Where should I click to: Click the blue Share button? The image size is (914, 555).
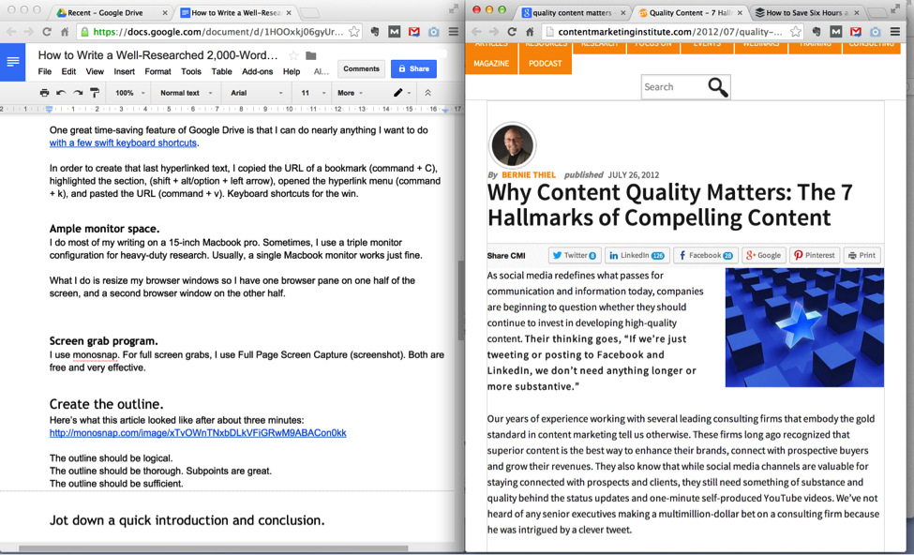click(x=412, y=68)
